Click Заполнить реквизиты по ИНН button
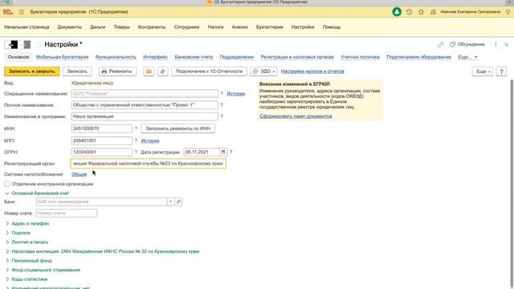514x289 pixels. 178,128
